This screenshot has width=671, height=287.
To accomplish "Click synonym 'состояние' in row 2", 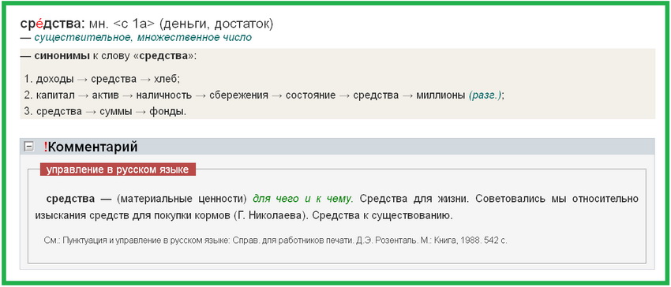I will coord(311,95).
